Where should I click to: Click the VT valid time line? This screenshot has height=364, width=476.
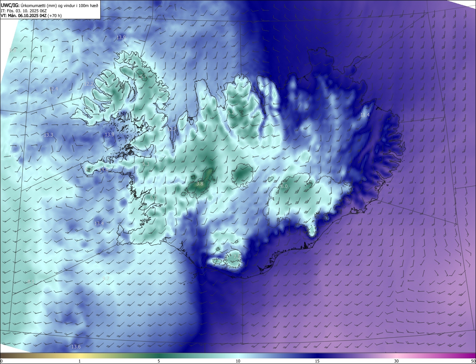[30, 16]
